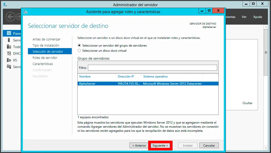Click into the Filtro text field

(153, 68)
